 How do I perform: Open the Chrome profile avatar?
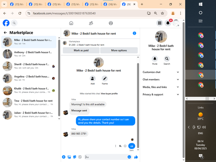coord(173,13)
